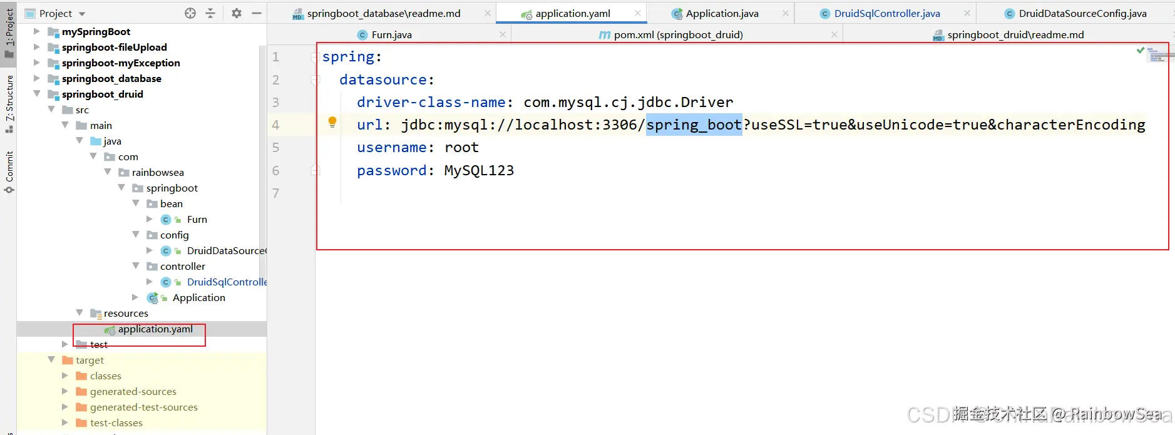
Task: Click the fold marker on line 2
Action: coord(316,79)
